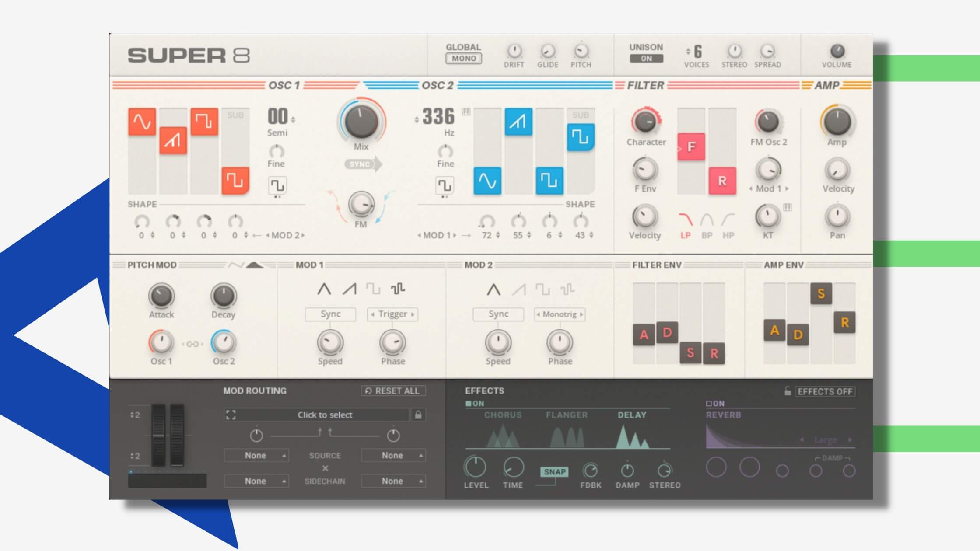Open the MOD 2 Monotrig mode selector
The image size is (980, 551).
pyautogui.click(x=560, y=314)
